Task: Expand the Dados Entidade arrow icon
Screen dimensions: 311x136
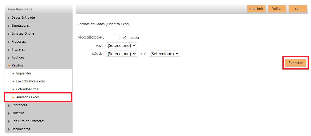Action: [x=9, y=18]
